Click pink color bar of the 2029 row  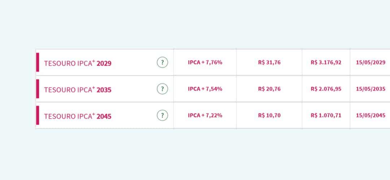(38, 62)
